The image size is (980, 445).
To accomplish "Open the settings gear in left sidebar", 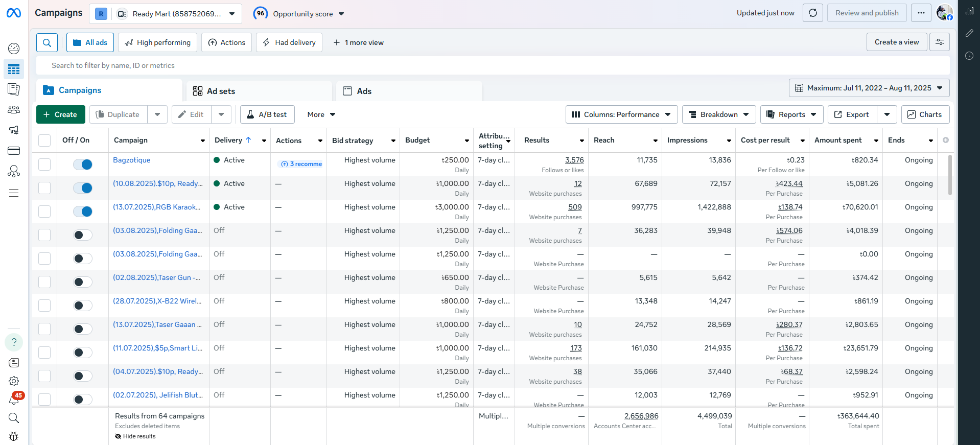I will tap(14, 381).
